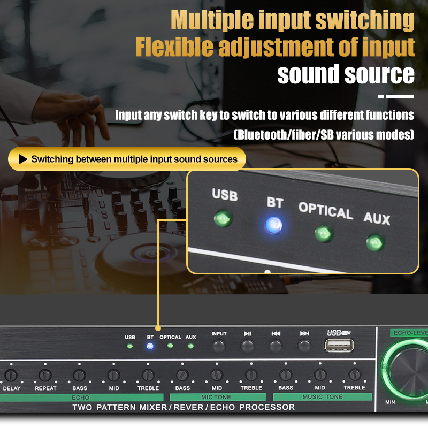Click the MID knob in the MIC TONE section
428x428 pixels.
click(x=217, y=375)
